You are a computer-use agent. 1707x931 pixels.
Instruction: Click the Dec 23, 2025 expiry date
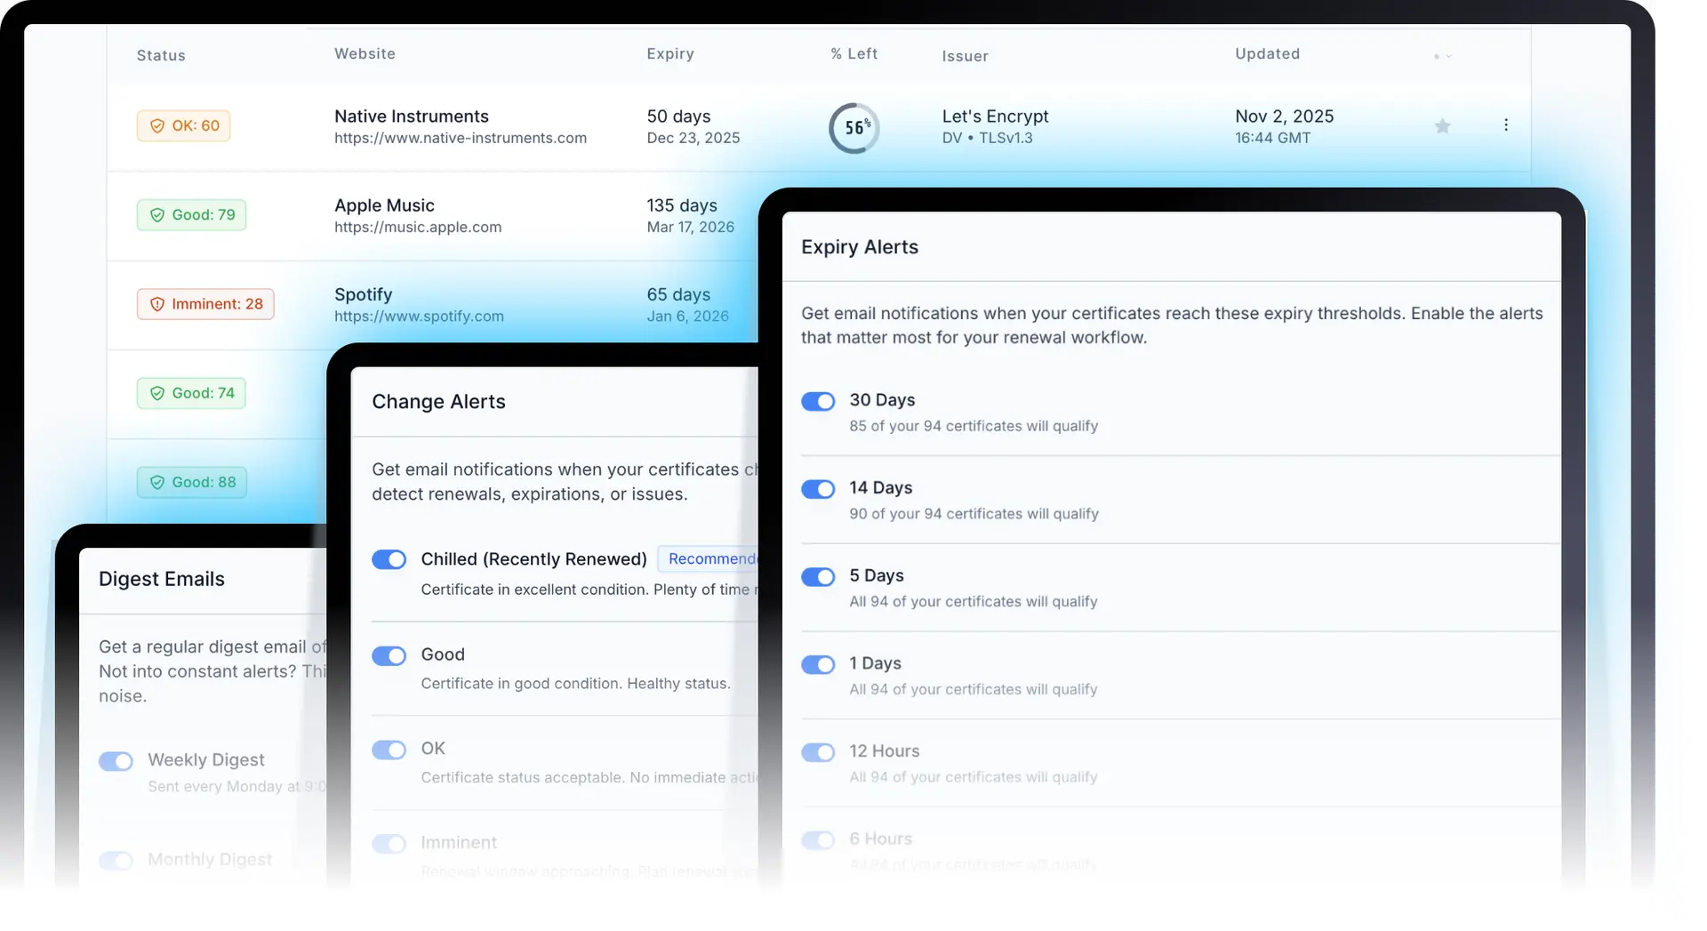(693, 138)
